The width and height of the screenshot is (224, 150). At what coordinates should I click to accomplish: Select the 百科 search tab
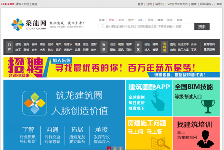click(151, 20)
